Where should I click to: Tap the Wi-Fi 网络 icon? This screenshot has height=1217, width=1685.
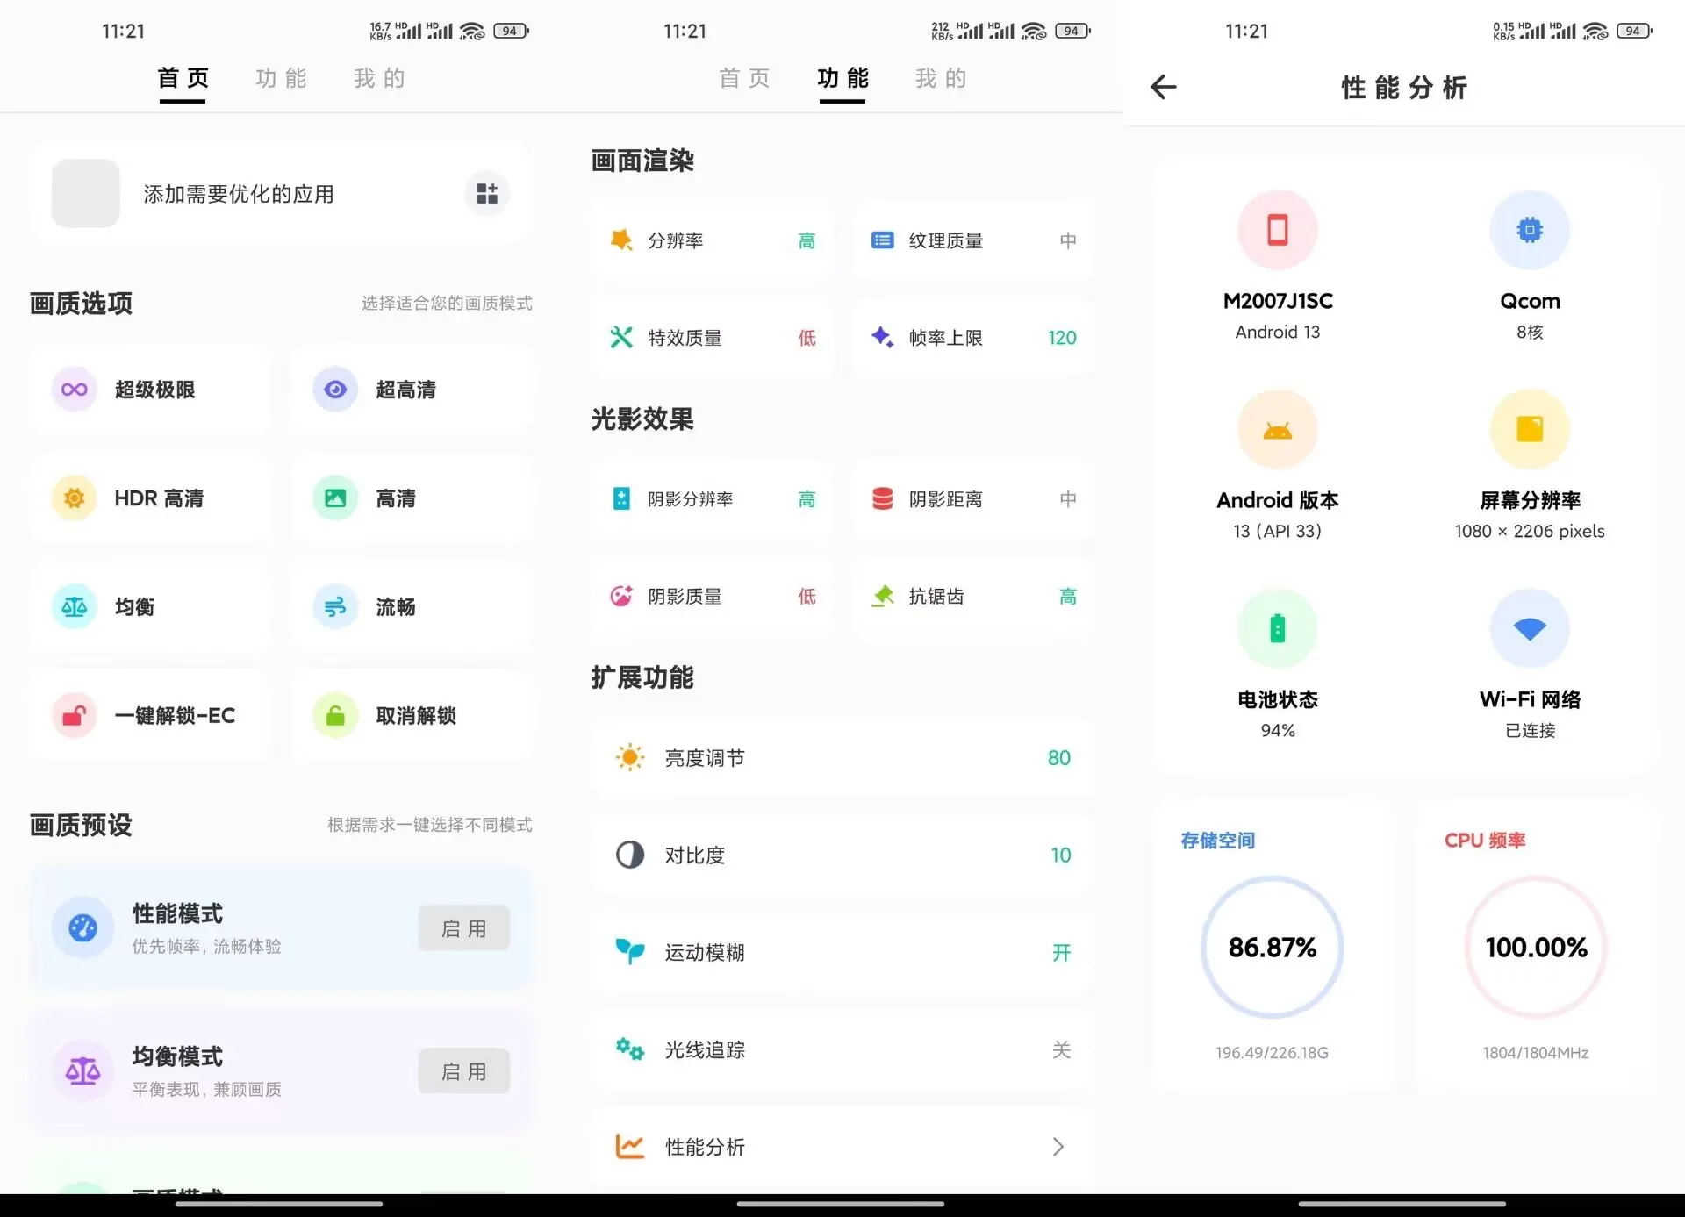pos(1530,628)
